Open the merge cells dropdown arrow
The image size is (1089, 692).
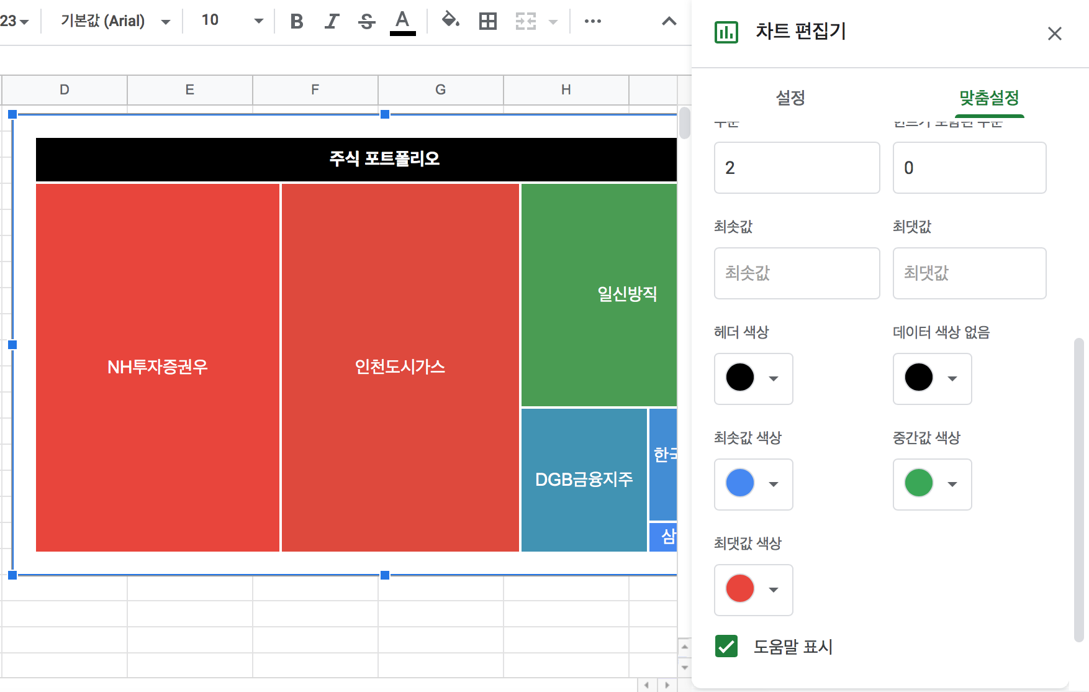point(553,22)
